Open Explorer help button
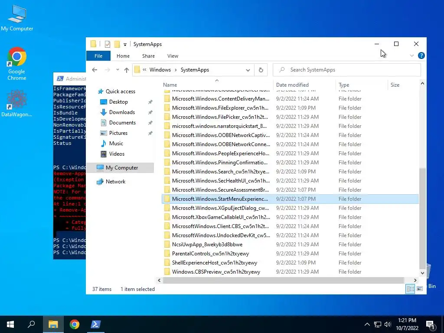The image size is (444, 333). [421, 55]
